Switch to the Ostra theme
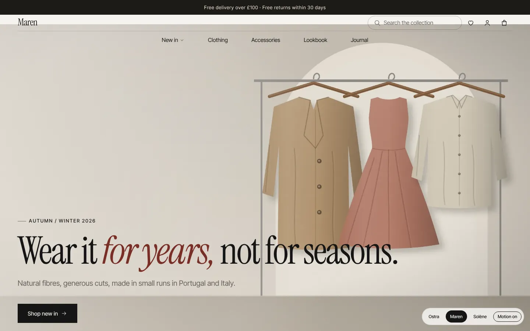Image resolution: width=530 pixels, height=331 pixels. click(434, 317)
